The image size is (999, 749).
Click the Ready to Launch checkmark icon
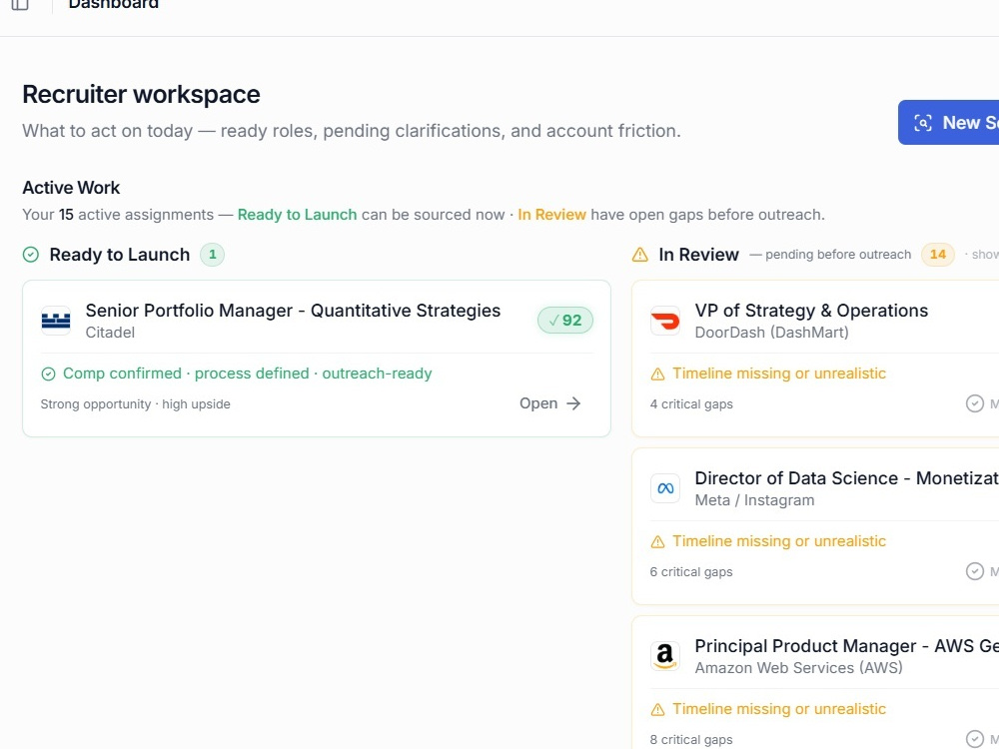31,255
